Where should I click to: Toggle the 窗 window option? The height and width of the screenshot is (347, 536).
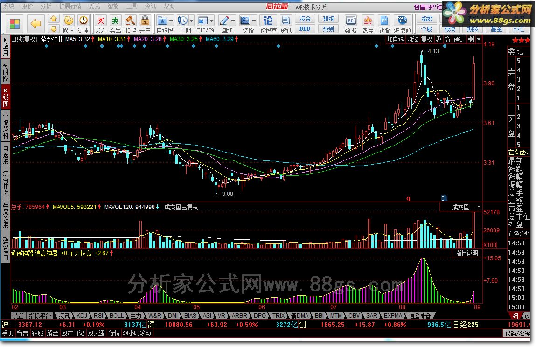click(x=447, y=39)
